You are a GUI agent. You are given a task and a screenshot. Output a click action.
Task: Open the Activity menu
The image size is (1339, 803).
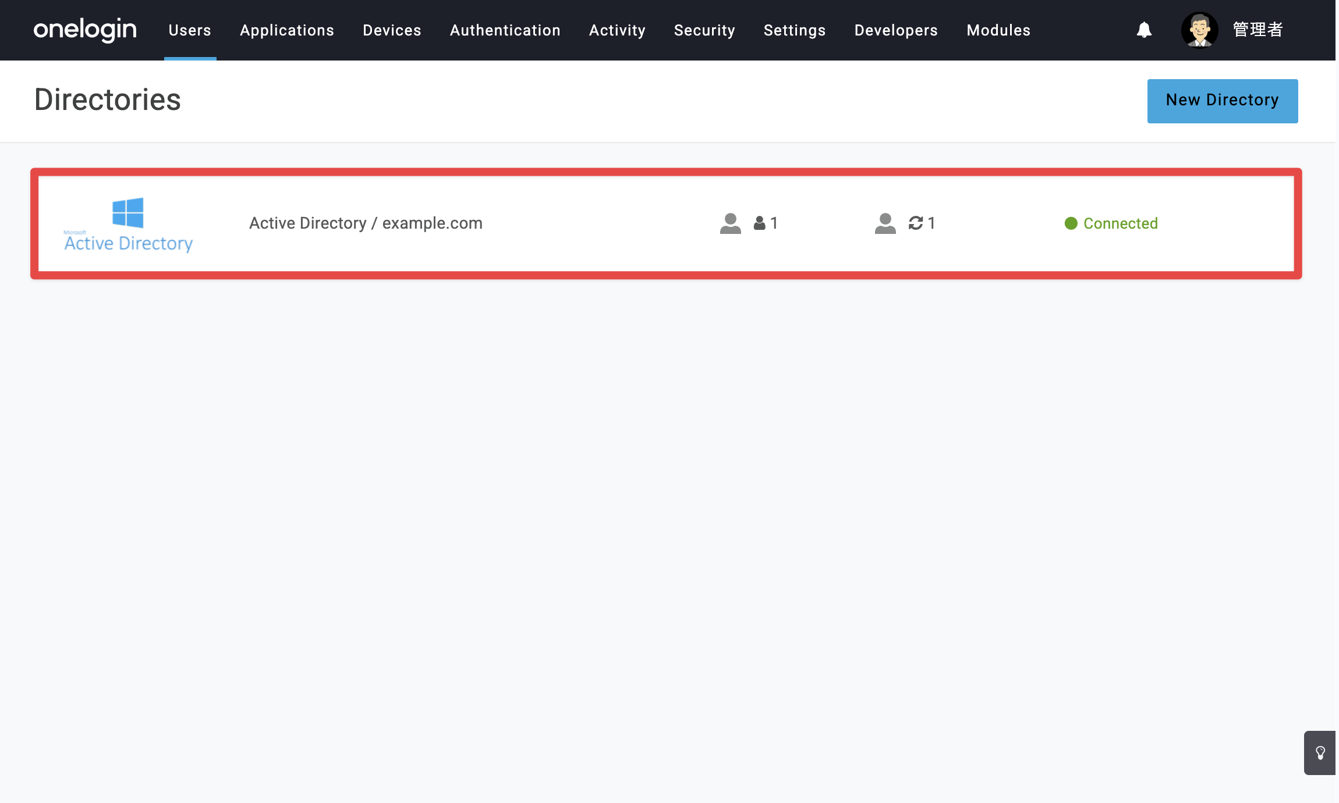coord(617,30)
